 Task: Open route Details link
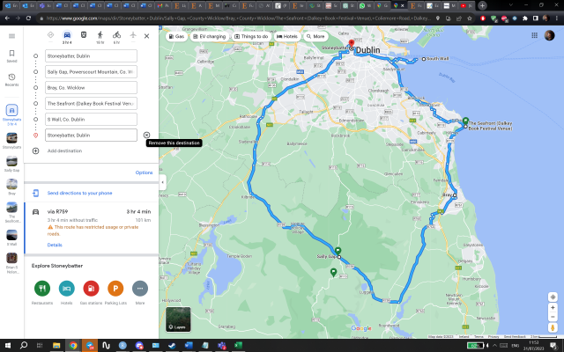(54, 245)
